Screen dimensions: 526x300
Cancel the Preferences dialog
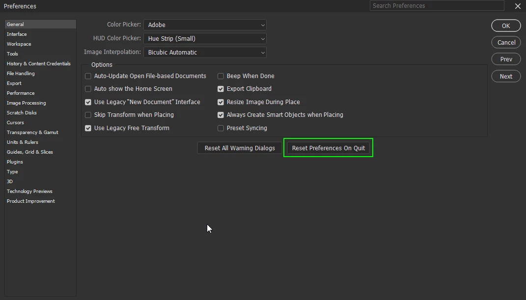tap(506, 43)
